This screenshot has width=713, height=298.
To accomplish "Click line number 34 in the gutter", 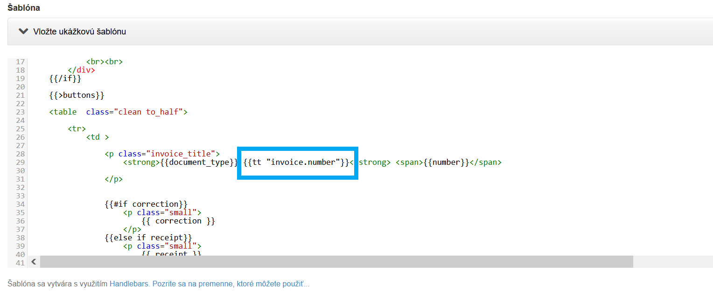I will click(20, 204).
